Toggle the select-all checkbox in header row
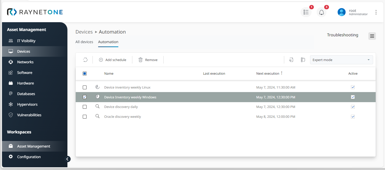 [x=85, y=74]
